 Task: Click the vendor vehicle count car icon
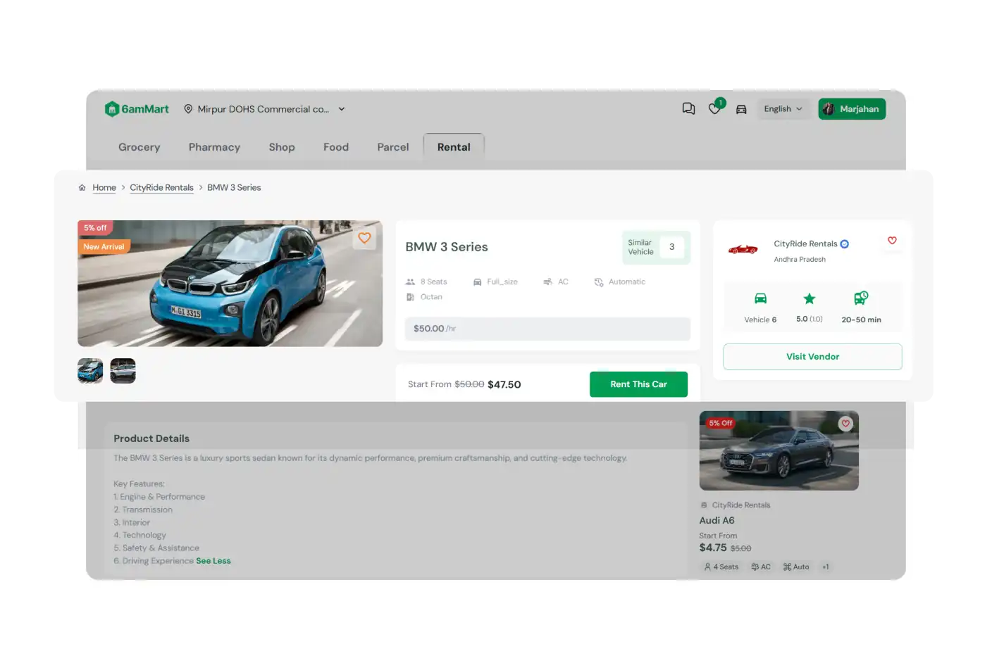[760, 298]
